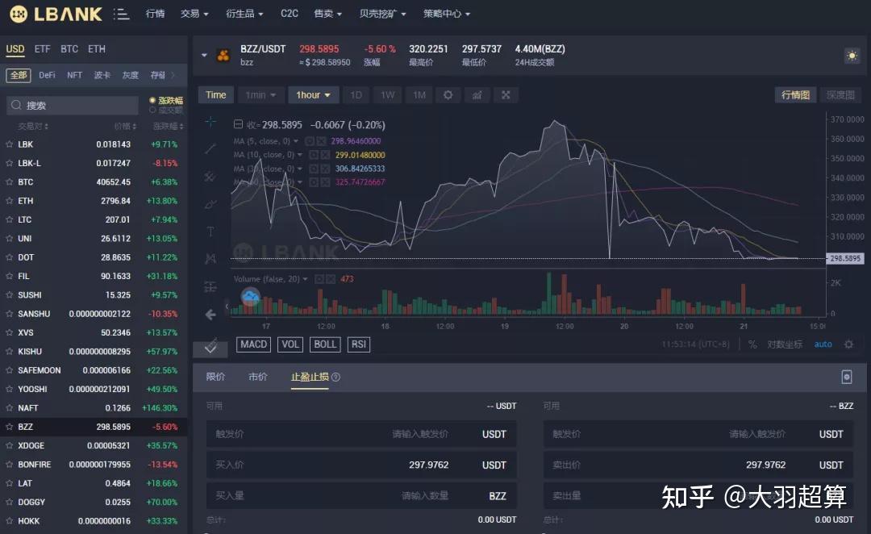
Task: Click help icon beside 止盈止损
Action: [335, 378]
